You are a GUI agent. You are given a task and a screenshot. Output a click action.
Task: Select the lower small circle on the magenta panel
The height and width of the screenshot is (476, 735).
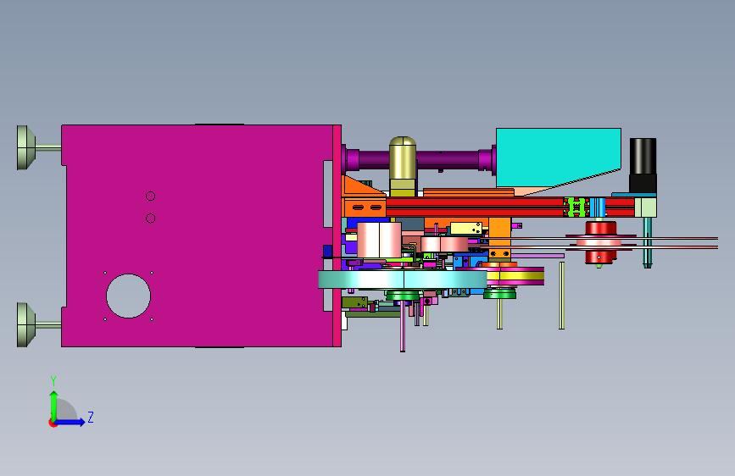[x=150, y=219]
